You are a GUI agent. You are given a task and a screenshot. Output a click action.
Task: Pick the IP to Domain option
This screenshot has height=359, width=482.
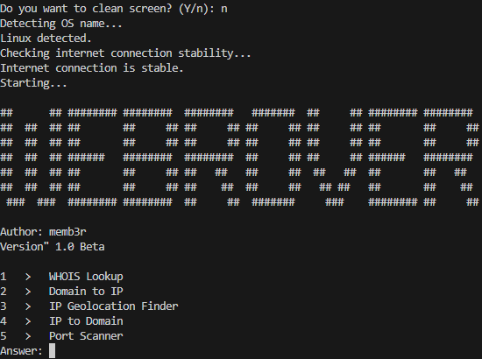pyautogui.click(x=86, y=321)
